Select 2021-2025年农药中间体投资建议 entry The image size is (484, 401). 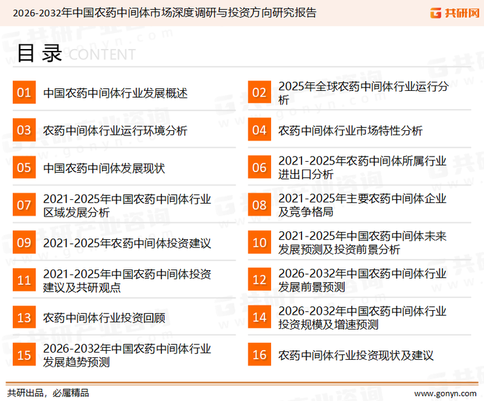[127, 243]
